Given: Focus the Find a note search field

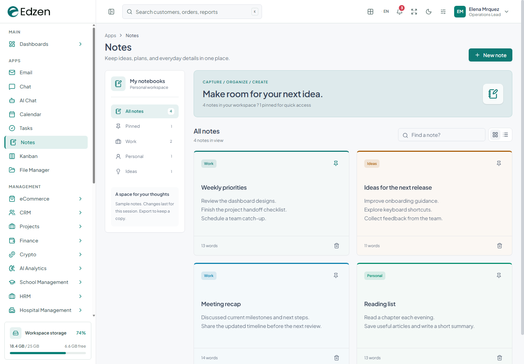Looking at the screenshot, I should [442, 135].
